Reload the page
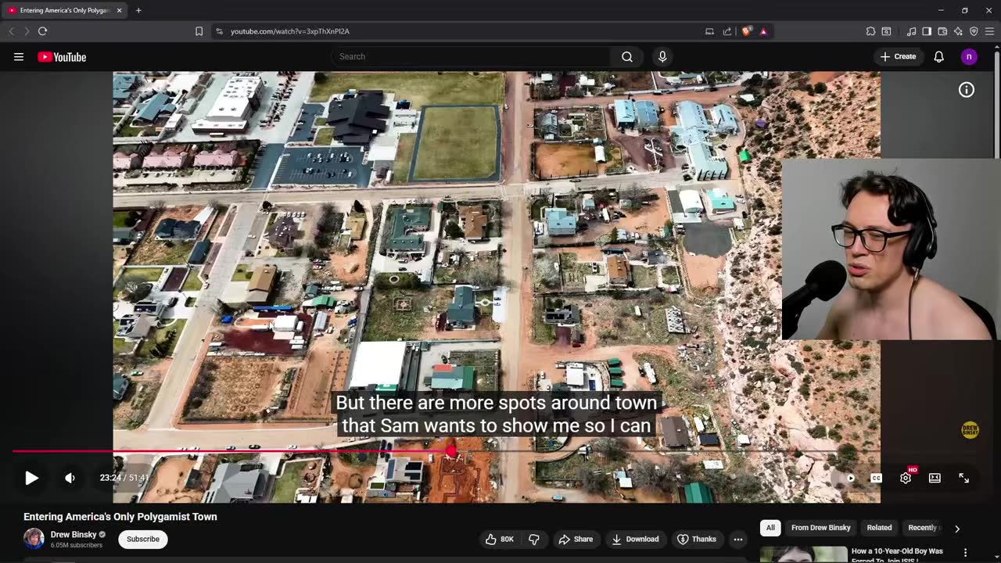The height and width of the screenshot is (563, 1001). pos(42,31)
